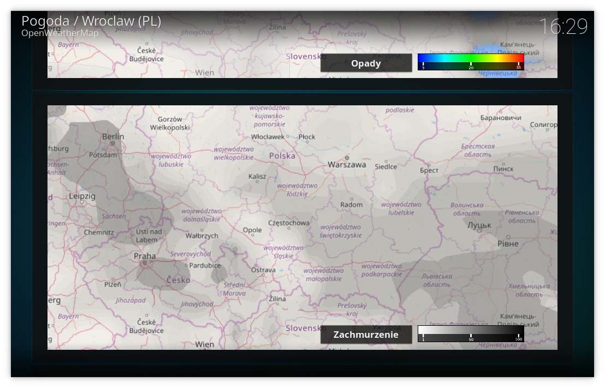Click województwo świętokrzyskie region label

pyautogui.click(x=340, y=231)
